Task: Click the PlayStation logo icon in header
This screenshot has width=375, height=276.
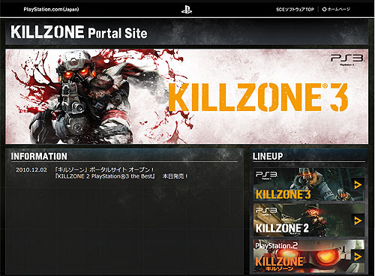Action: tap(187, 10)
